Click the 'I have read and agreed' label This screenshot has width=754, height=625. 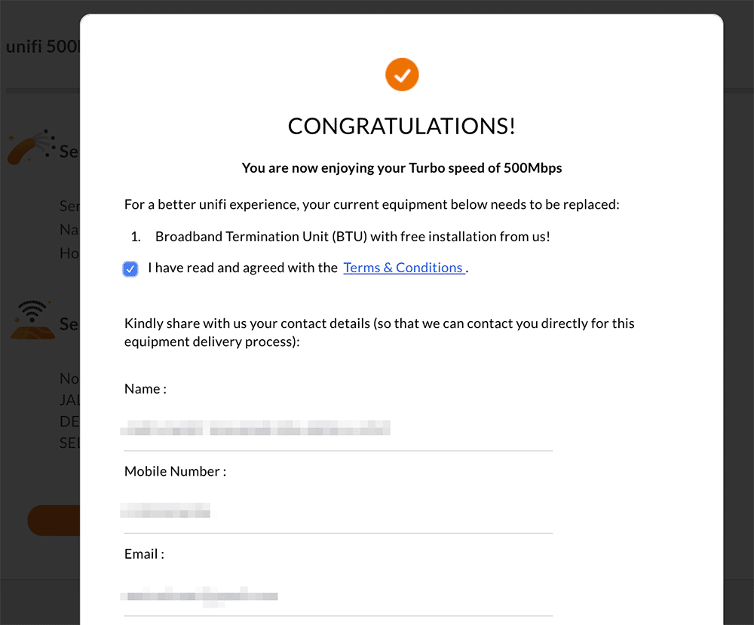243,268
